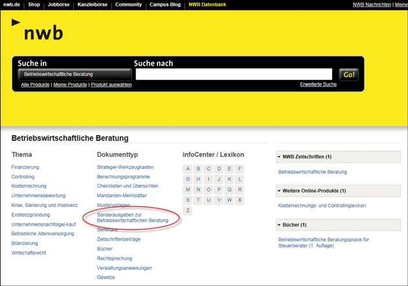The width and height of the screenshot is (408, 286).
Task: Select letter A in the Lexikon
Action: click(x=188, y=169)
